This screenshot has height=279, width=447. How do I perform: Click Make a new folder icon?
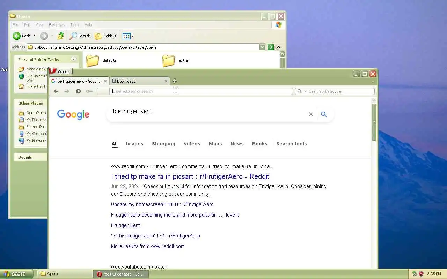(21, 69)
